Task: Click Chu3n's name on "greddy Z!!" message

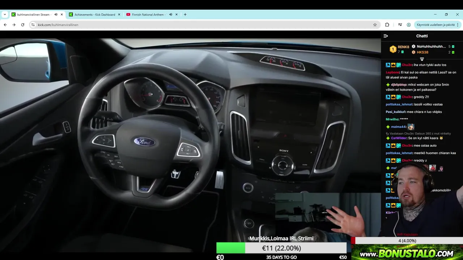Action: click(x=407, y=97)
